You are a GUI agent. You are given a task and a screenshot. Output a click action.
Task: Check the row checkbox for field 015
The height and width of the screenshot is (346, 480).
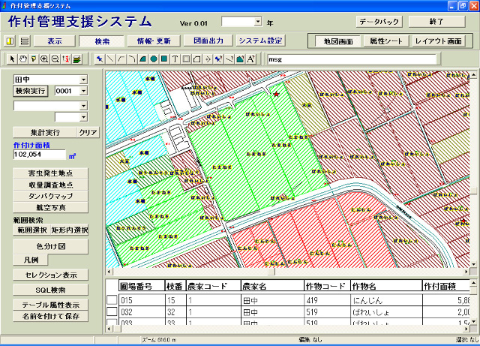coord(112,300)
